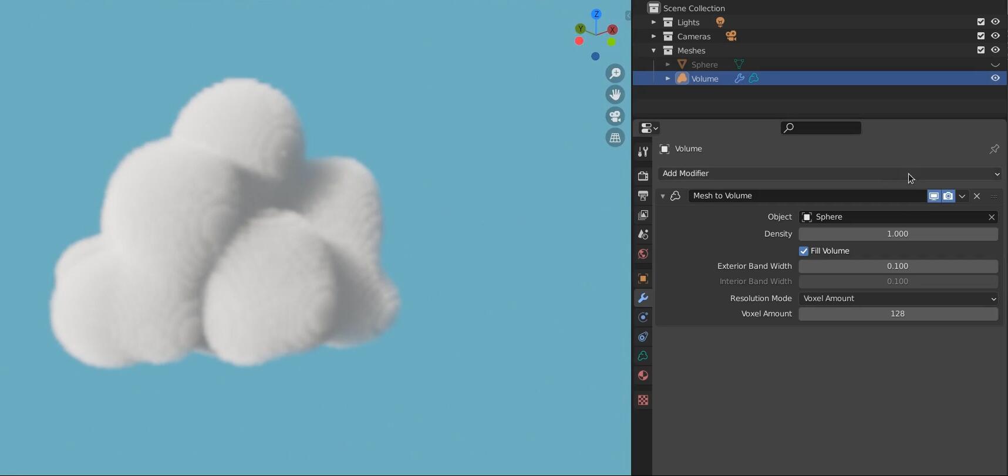The height and width of the screenshot is (476, 1008).
Task: Click the cloud icon on the Mesh to Volume modifier
Action: pos(676,196)
